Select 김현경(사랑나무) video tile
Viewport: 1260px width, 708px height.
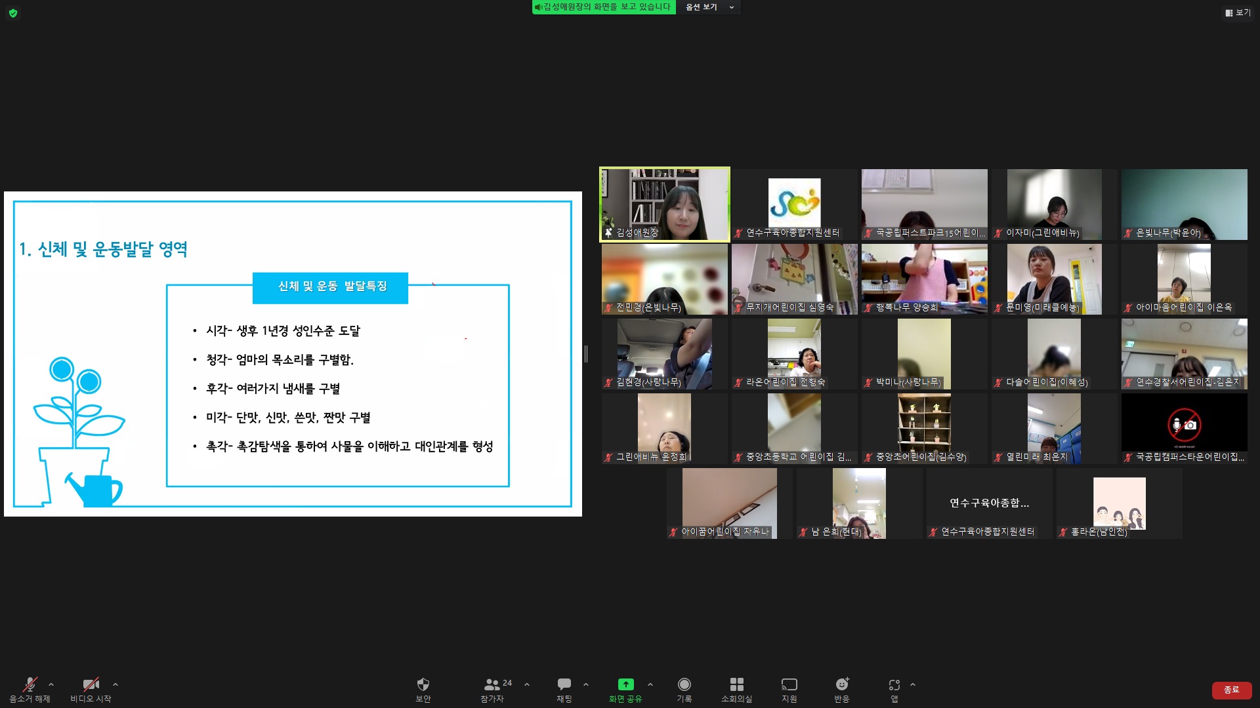point(665,354)
